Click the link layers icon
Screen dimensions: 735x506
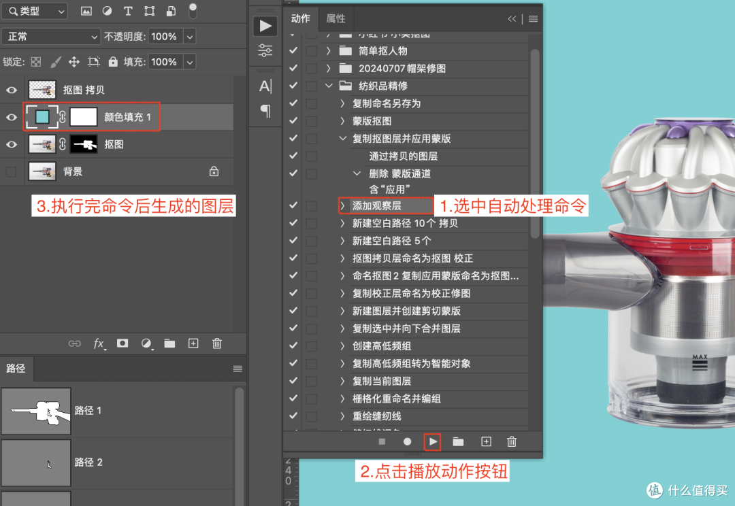[75, 343]
